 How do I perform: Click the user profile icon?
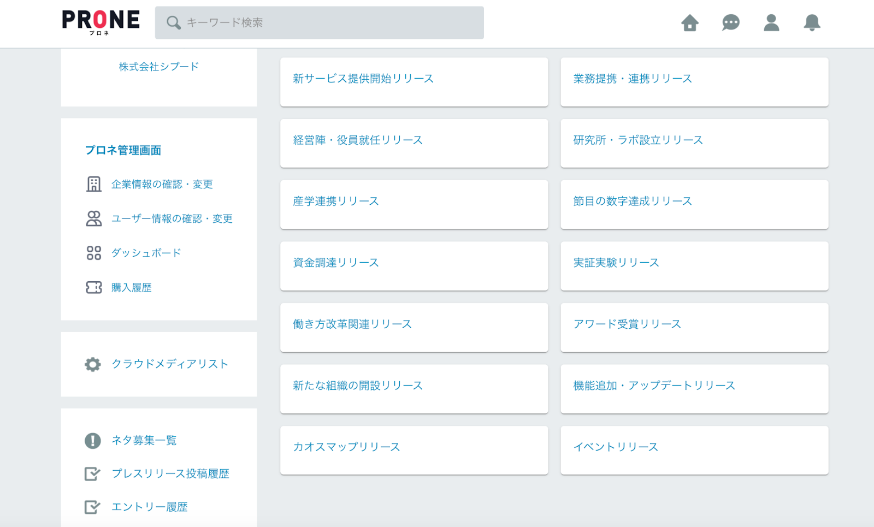771,23
